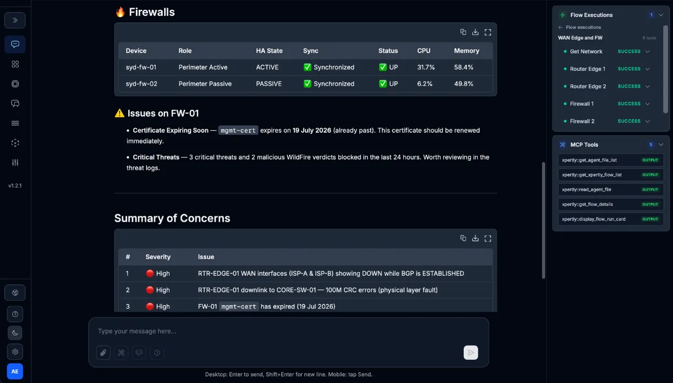This screenshot has height=383, width=673.
Task: Click the HA State column header
Action: pyautogui.click(x=269, y=51)
